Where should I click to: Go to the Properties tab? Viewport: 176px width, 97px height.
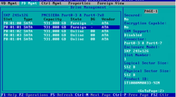click(79, 3)
